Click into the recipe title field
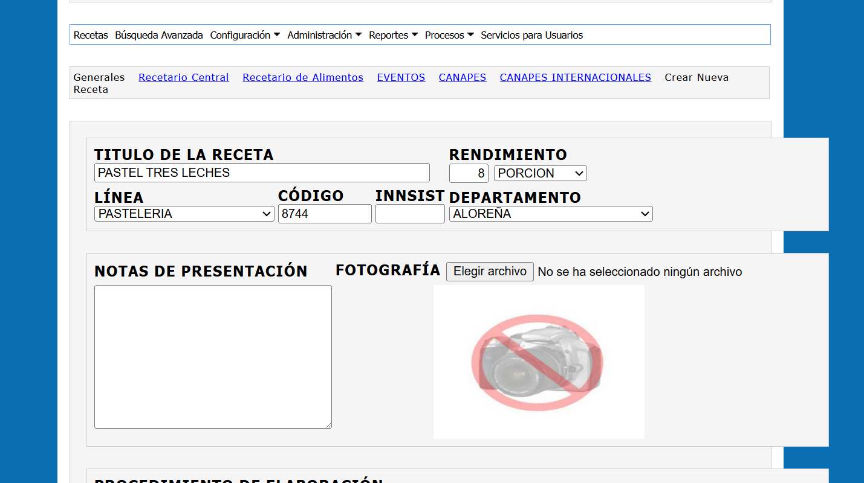The image size is (864, 483). (x=262, y=173)
